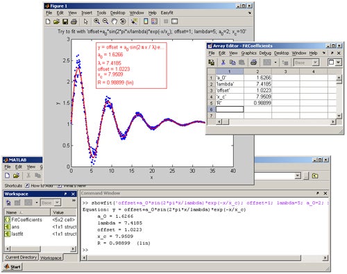This screenshot has height=274, width=347.
Task: Switch to the Current Directory tab
Action: tap(21, 257)
